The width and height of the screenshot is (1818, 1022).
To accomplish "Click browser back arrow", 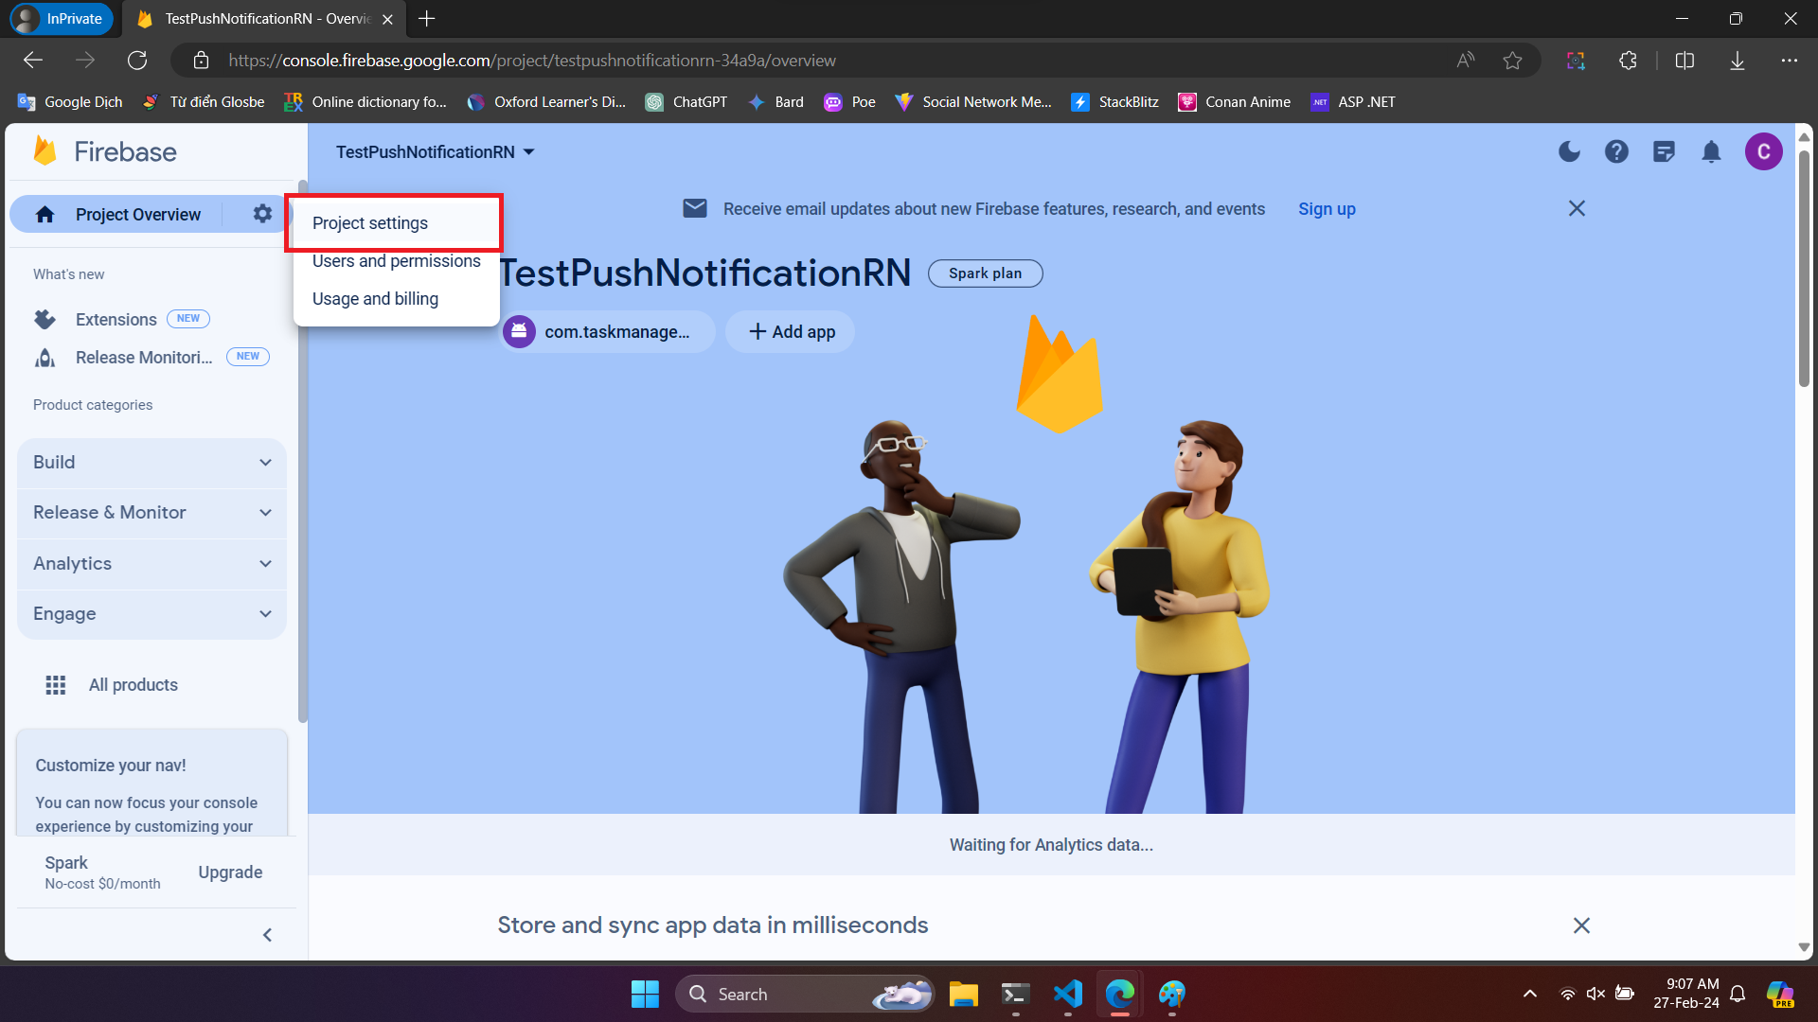I will (x=33, y=61).
